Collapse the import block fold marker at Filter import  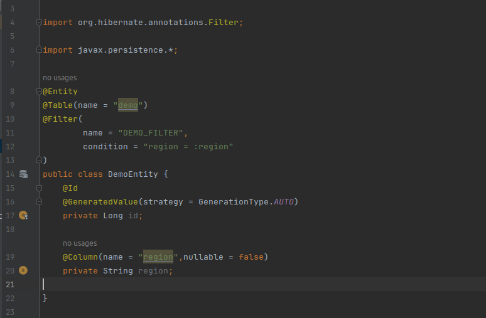(x=39, y=23)
